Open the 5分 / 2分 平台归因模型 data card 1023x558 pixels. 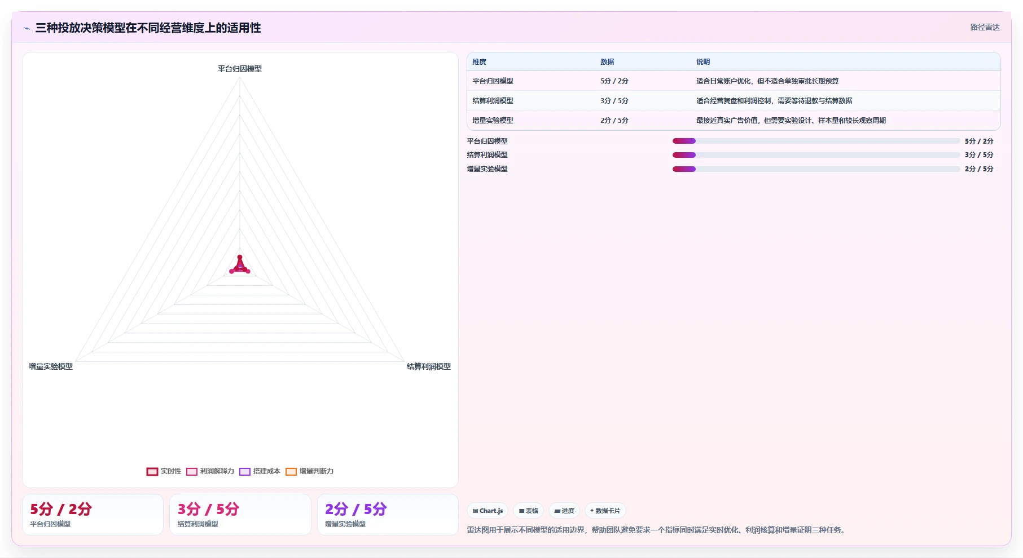click(x=93, y=515)
